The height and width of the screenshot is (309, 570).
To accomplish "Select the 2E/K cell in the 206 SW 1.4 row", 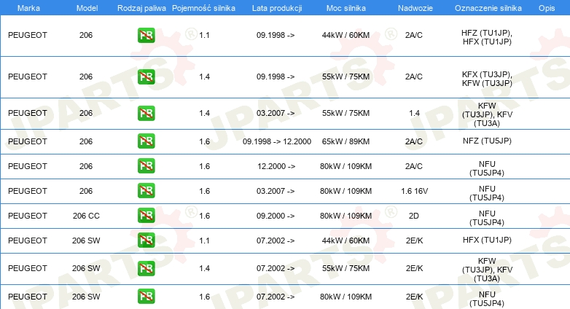I will coord(415,268).
